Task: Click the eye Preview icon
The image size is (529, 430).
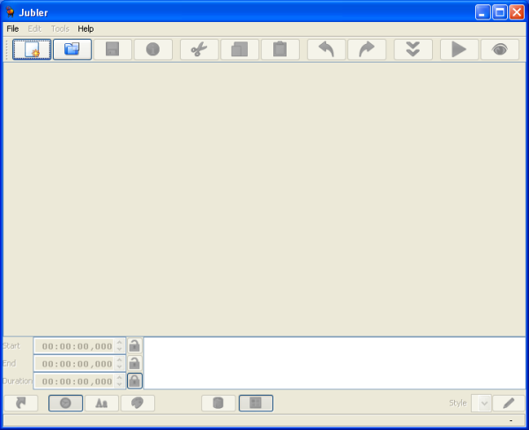Action: [500, 49]
